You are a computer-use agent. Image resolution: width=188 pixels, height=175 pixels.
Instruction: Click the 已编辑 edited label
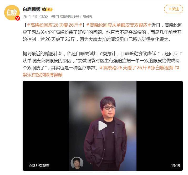point(86,16)
